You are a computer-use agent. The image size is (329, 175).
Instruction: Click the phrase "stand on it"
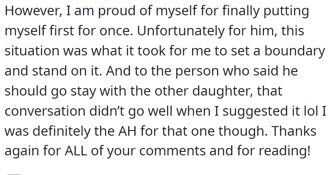pyautogui.click(x=66, y=71)
